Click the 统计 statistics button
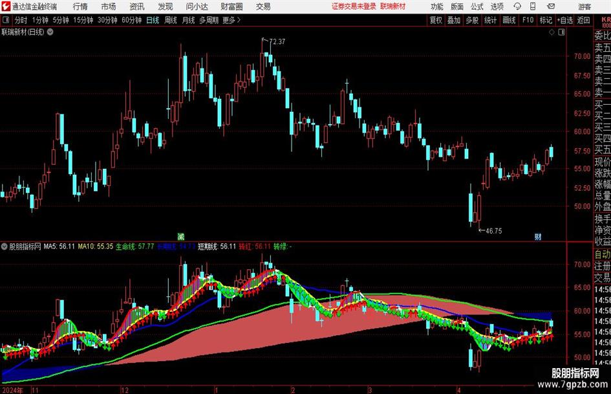This screenshot has width=611, height=394. pos(490,20)
